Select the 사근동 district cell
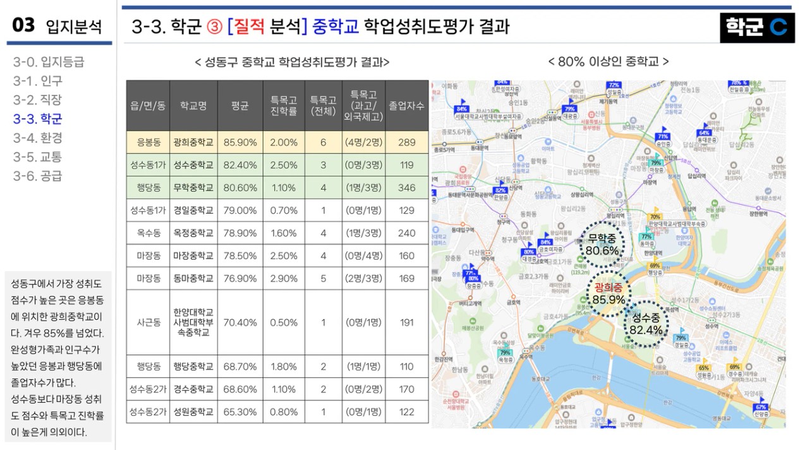The height and width of the screenshot is (450, 800). click(x=148, y=322)
